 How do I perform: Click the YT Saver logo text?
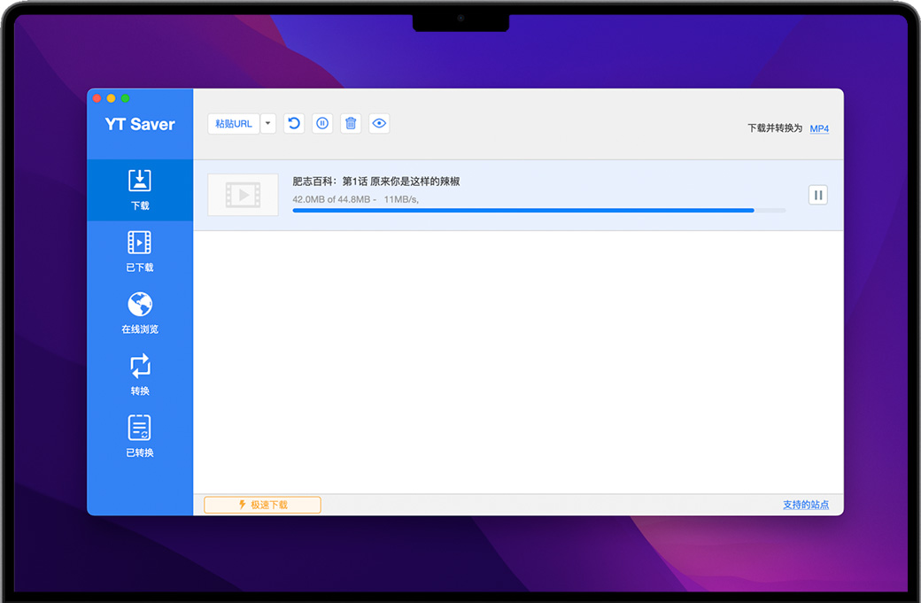[140, 125]
